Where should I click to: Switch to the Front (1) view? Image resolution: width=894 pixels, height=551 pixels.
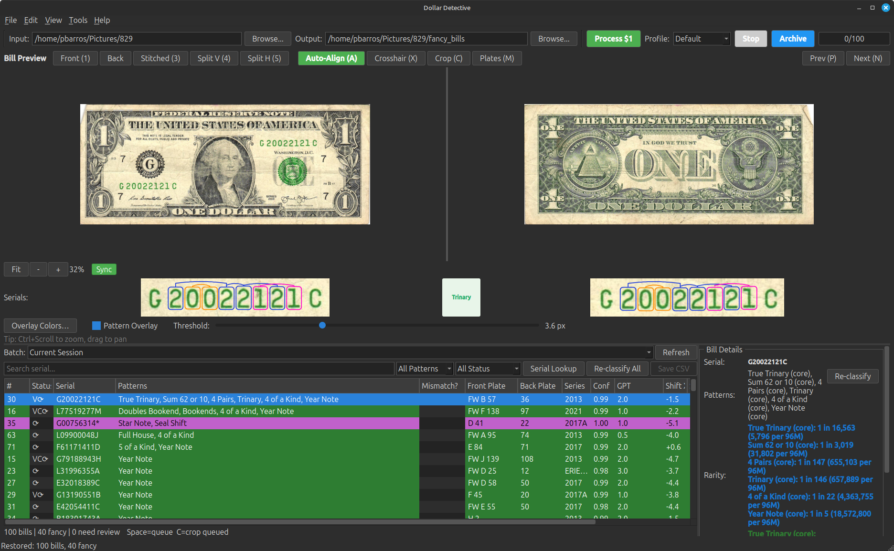tap(75, 58)
